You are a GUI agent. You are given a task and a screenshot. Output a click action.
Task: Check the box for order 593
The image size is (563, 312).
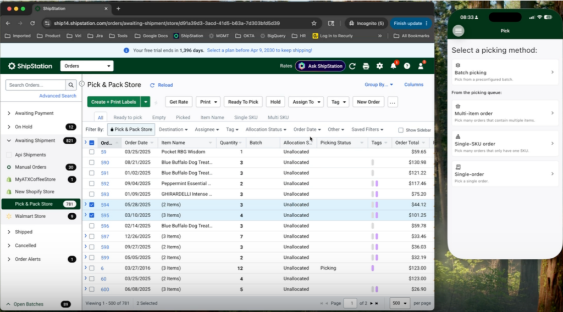tap(92, 194)
